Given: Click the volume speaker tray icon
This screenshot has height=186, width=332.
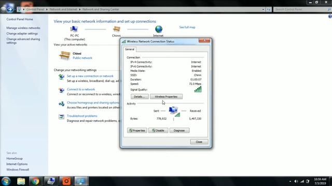Looking at the screenshot, I should pyautogui.click(x=296, y=181).
